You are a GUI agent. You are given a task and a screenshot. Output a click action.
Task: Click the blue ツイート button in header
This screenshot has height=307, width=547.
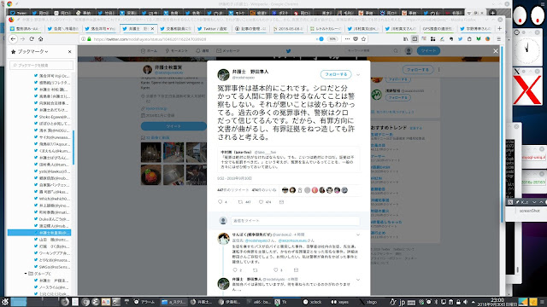[x=428, y=51]
